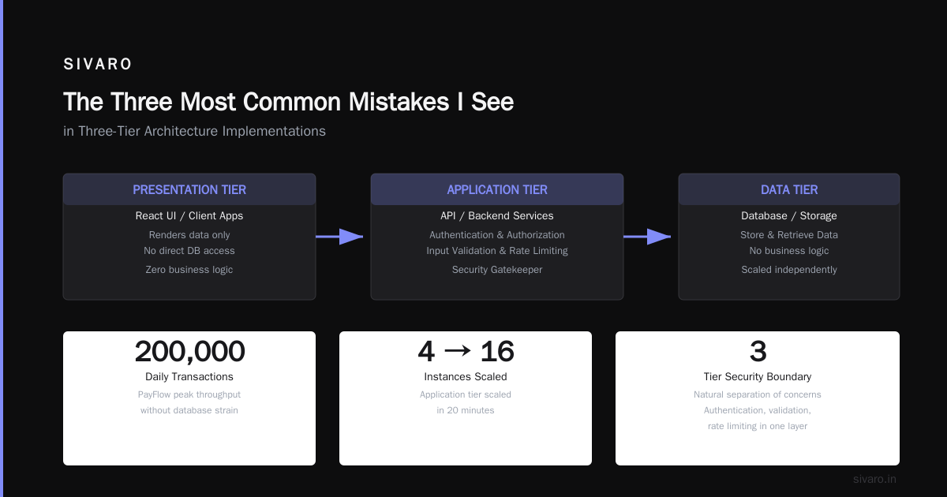The width and height of the screenshot is (947, 497).
Task: Click the Scaled independently line
Action: 789,270
